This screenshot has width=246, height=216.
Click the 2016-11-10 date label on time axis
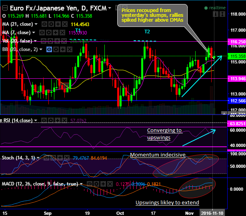tap(212, 213)
